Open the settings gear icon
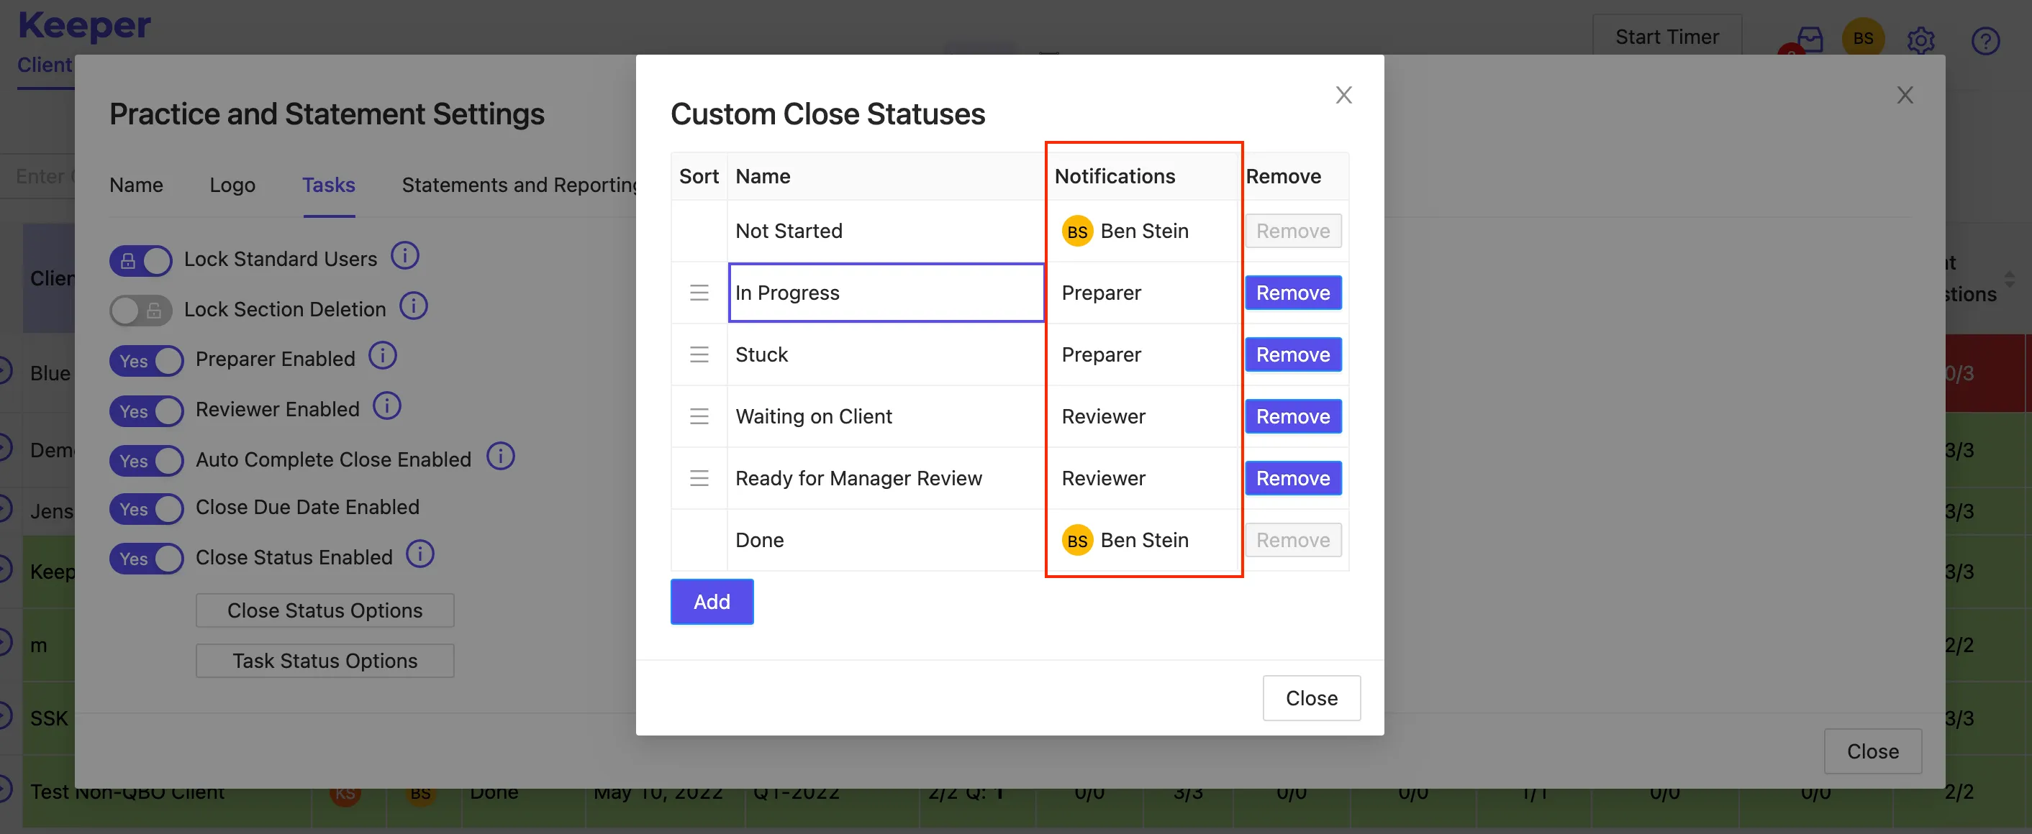 point(1920,40)
